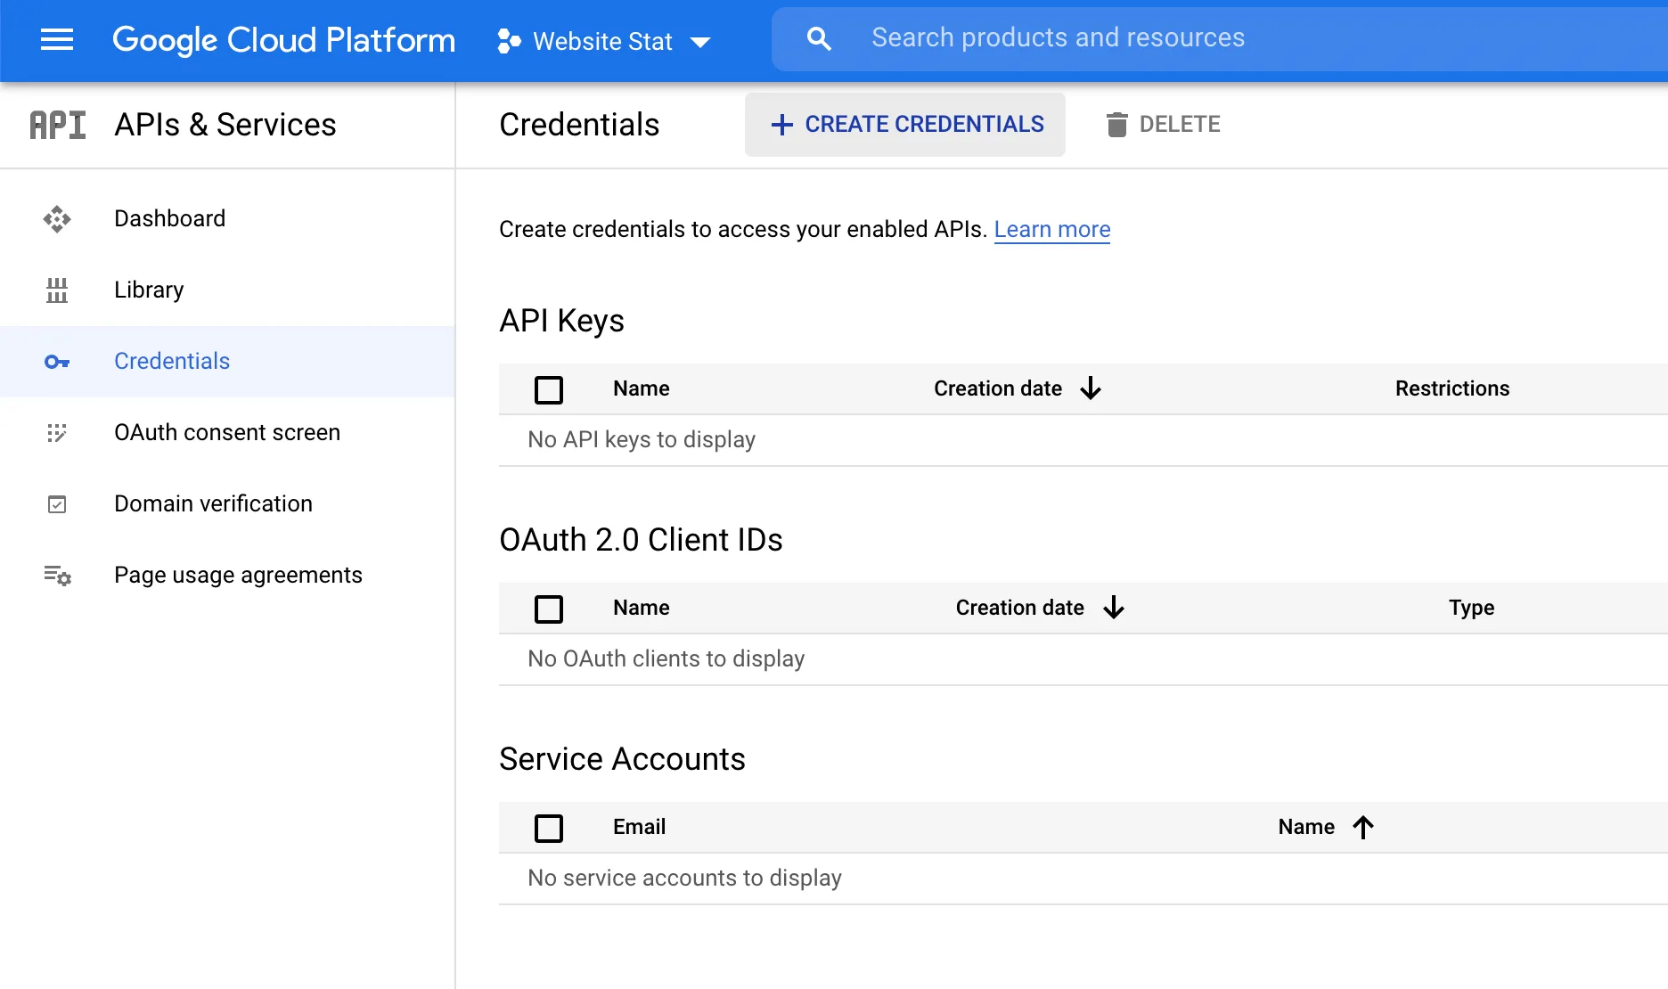The height and width of the screenshot is (989, 1668).
Task: Go to OAuth consent screen page
Action: click(x=227, y=432)
